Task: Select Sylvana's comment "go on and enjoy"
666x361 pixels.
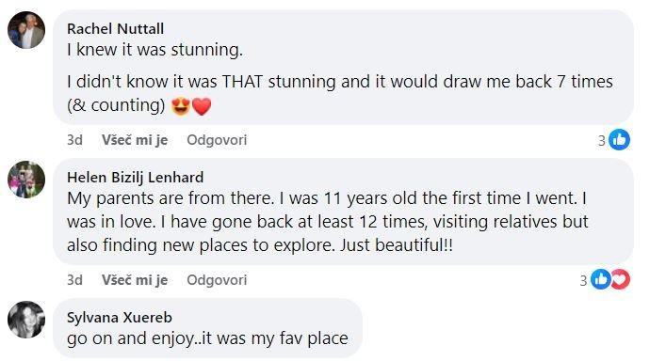Action: coord(207,338)
